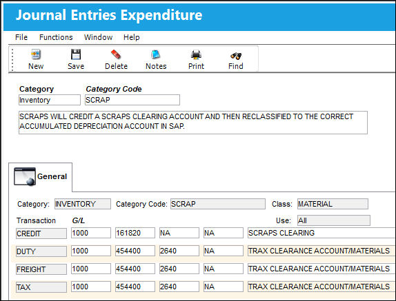Open the Window menu
This screenshot has width=396, height=301.
98,37
